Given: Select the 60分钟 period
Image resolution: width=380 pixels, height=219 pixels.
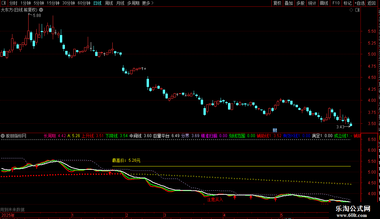Looking at the screenshot, I should click(84, 3).
